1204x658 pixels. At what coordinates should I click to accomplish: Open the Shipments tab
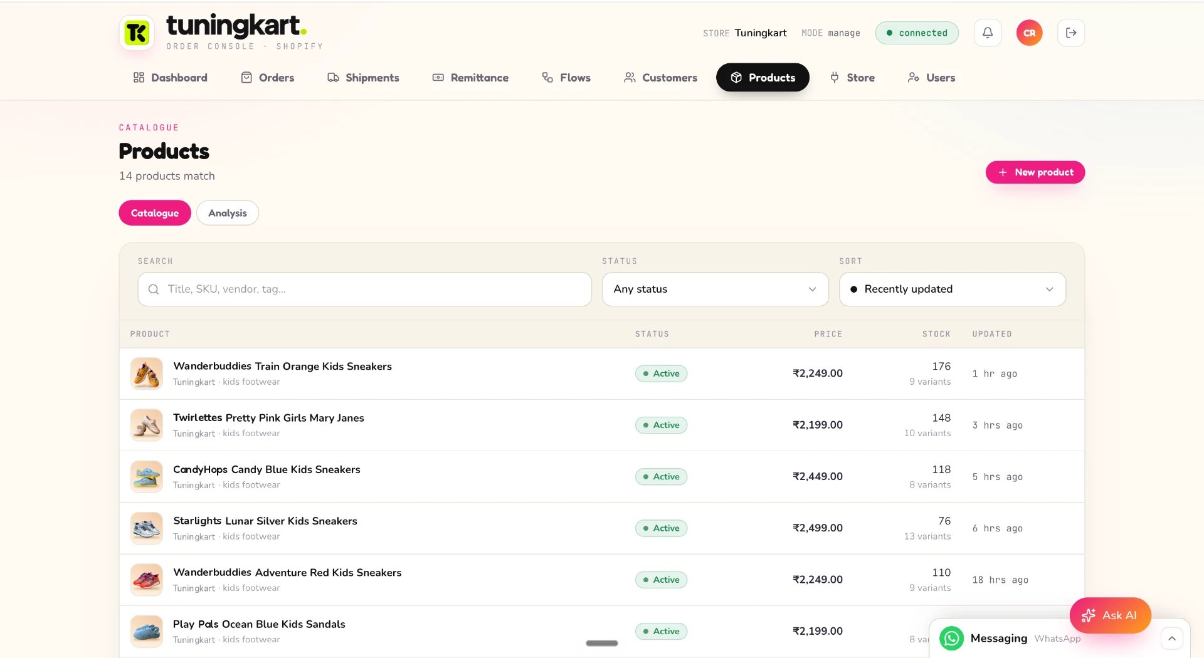click(x=364, y=78)
